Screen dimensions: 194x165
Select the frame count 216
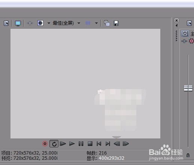coord(103,153)
